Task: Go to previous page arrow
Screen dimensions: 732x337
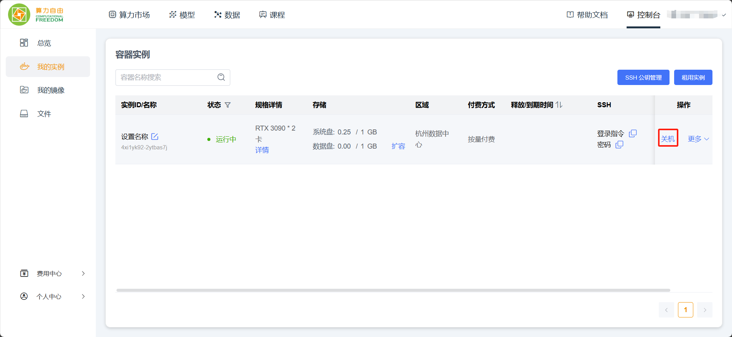Action: (666, 310)
